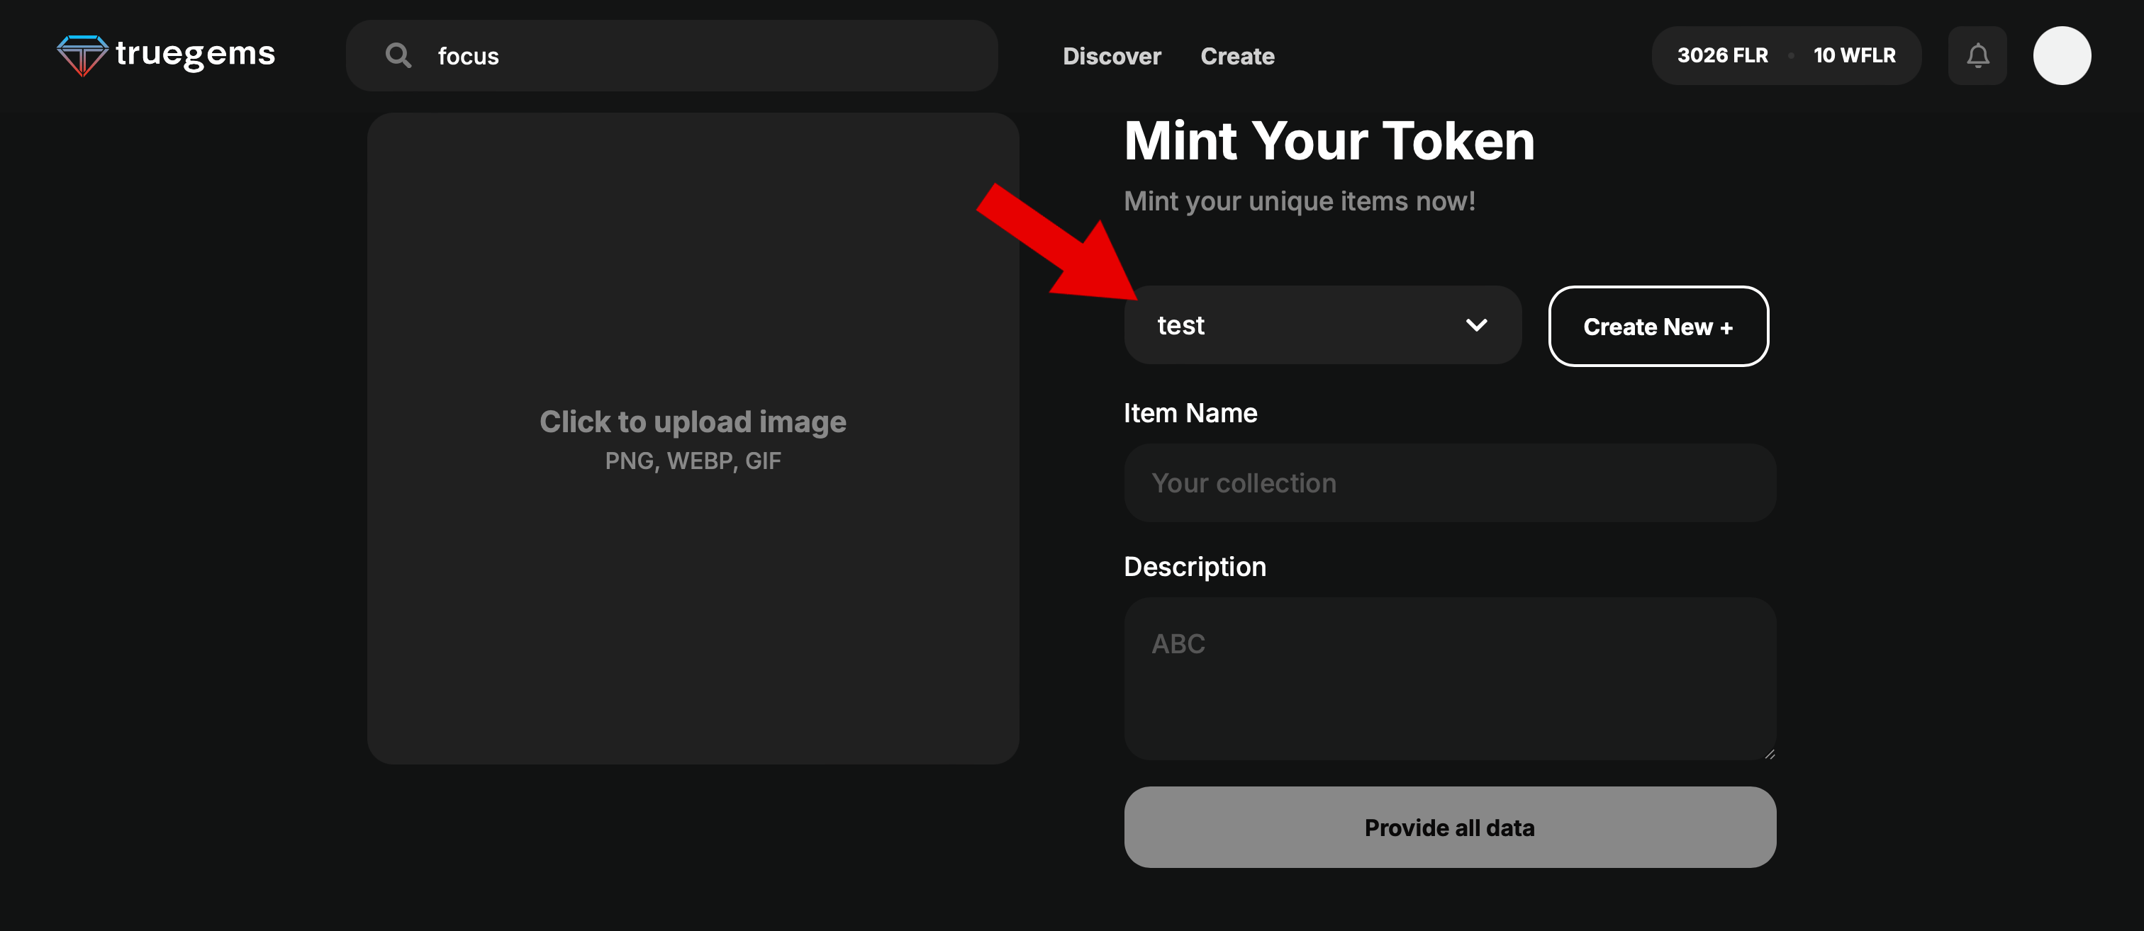Grab the Description textarea resize handle
The width and height of the screenshot is (2144, 931).
[x=1769, y=754]
